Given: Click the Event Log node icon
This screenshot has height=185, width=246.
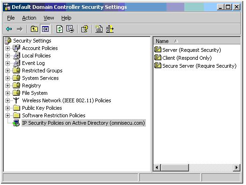Looking at the screenshot, I should coord(16,63).
